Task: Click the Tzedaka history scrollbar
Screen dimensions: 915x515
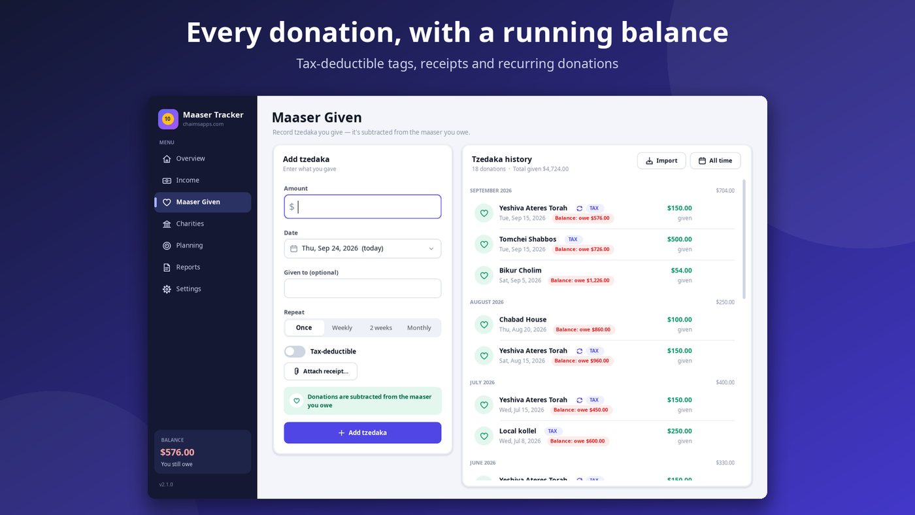Action: point(744,239)
